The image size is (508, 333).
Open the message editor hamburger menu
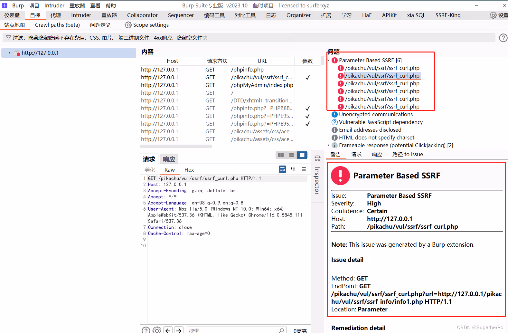click(x=304, y=169)
